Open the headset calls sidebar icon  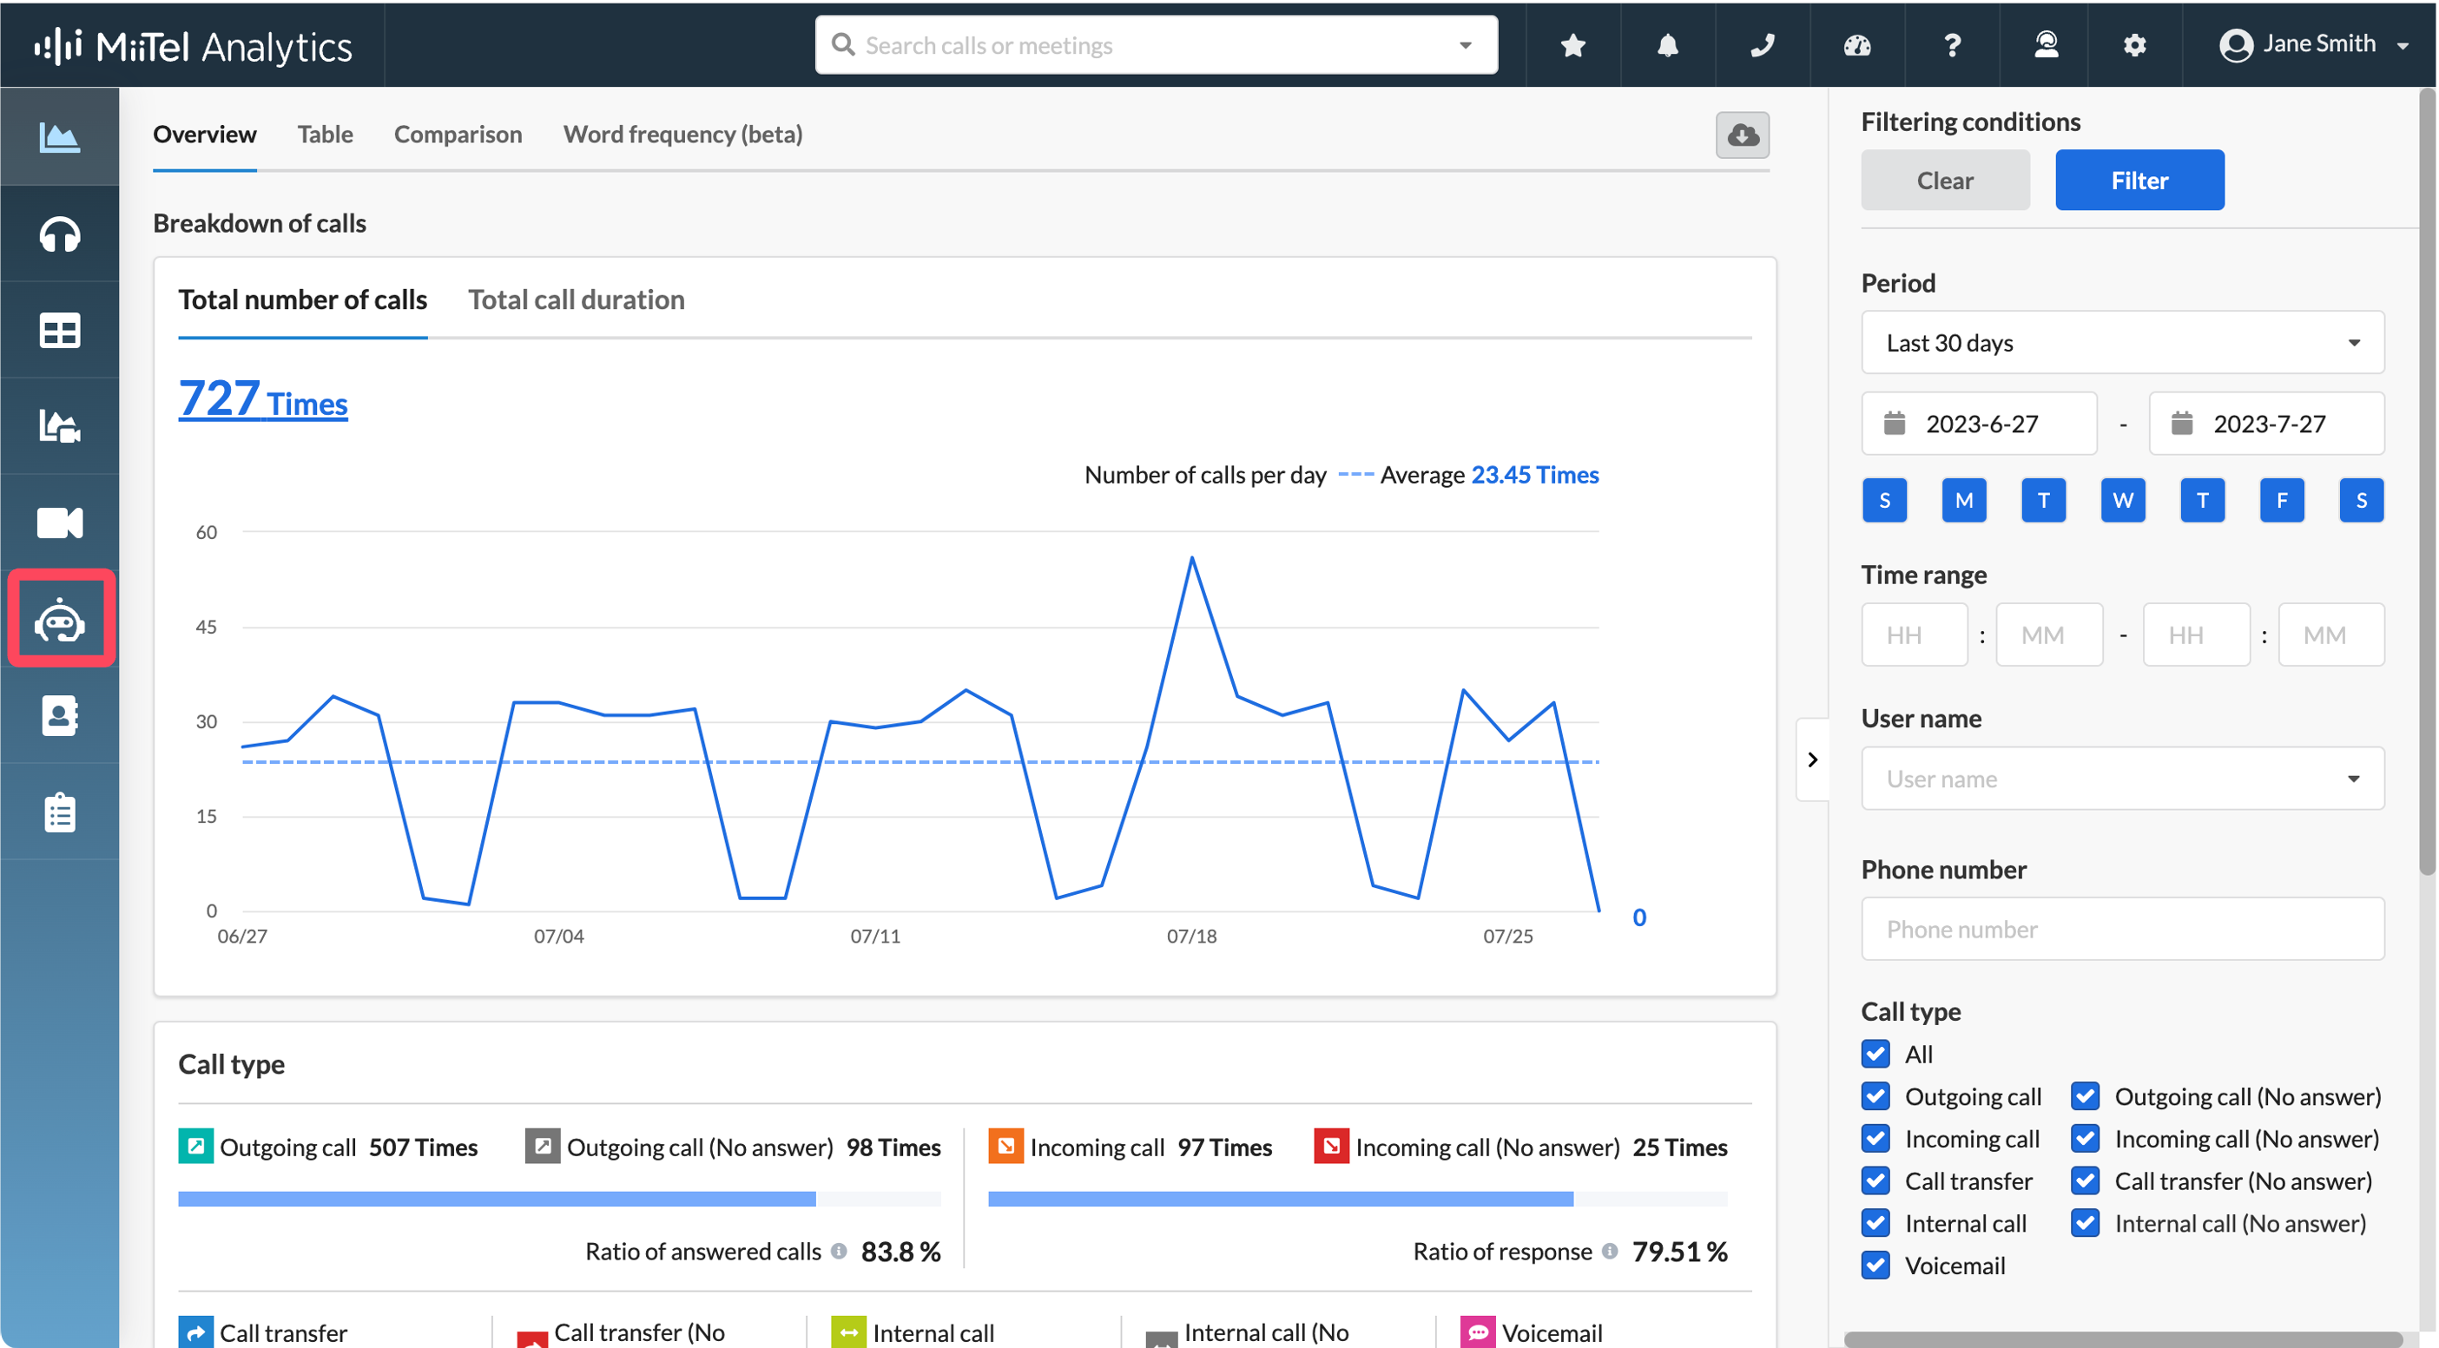click(x=60, y=233)
